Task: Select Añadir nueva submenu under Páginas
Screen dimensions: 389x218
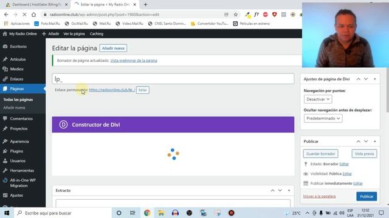Action: coord(14,108)
